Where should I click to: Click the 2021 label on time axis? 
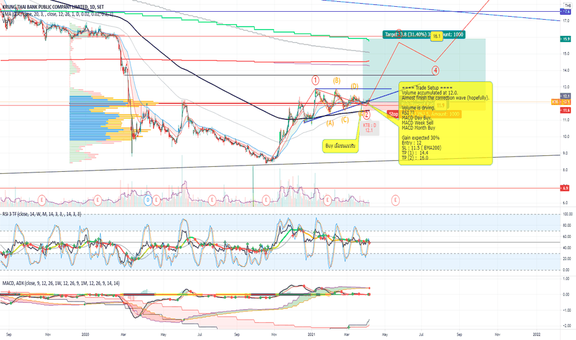(x=311, y=334)
